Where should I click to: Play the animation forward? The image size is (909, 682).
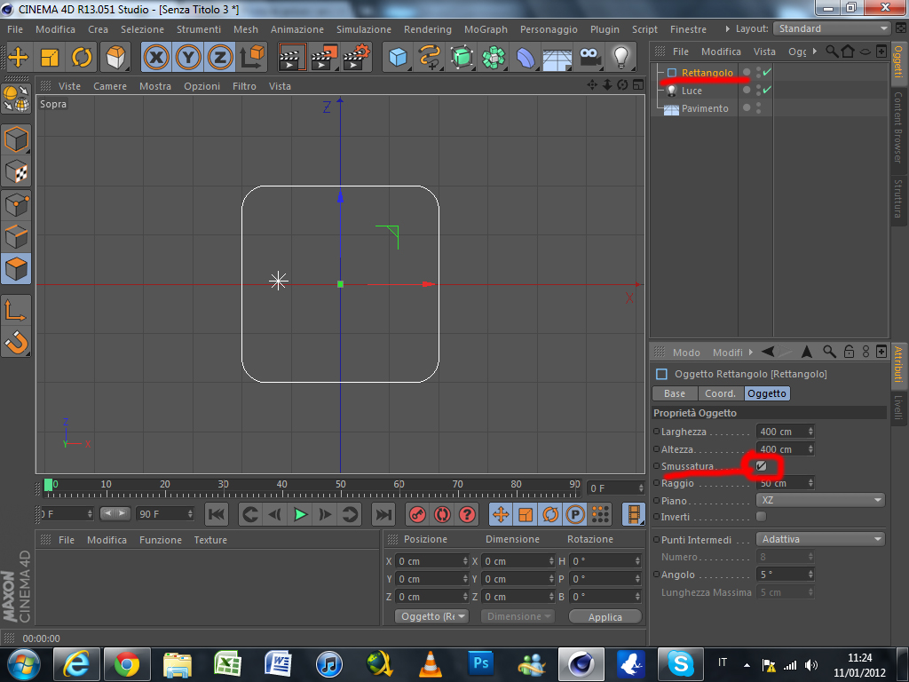click(x=301, y=514)
